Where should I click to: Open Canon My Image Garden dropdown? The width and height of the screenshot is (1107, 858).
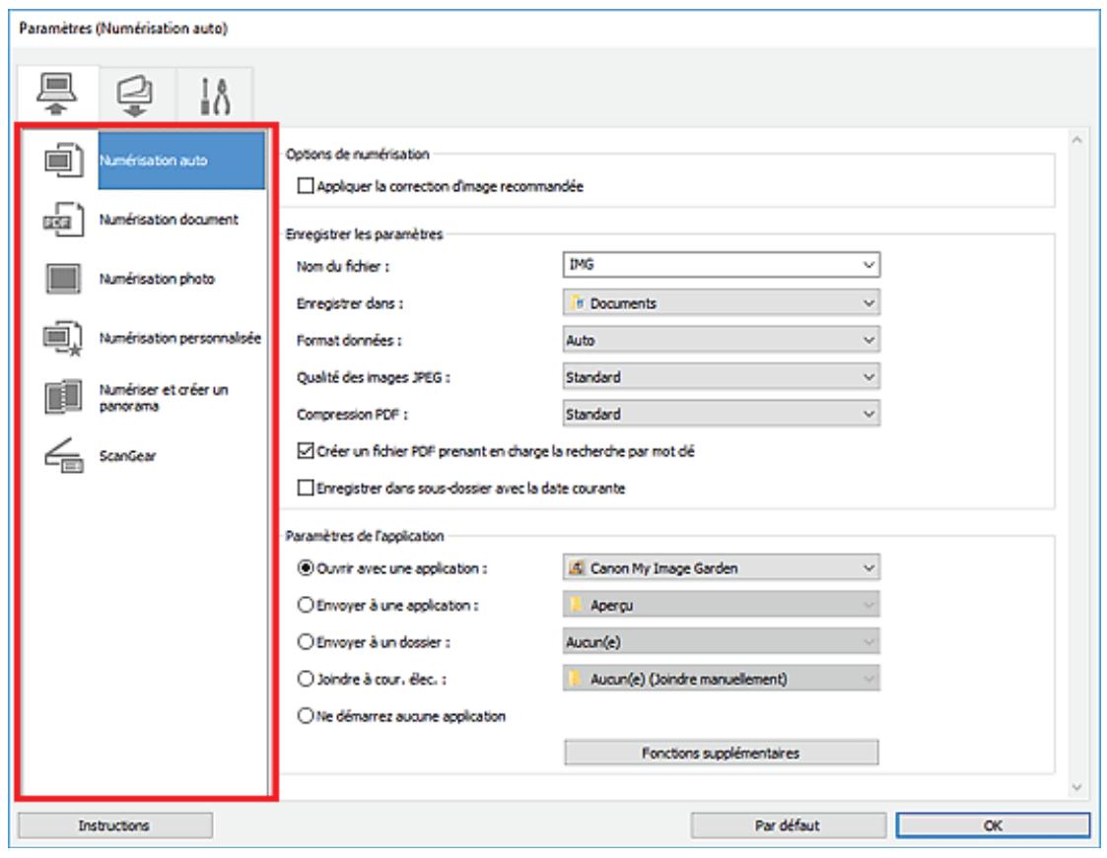722,567
